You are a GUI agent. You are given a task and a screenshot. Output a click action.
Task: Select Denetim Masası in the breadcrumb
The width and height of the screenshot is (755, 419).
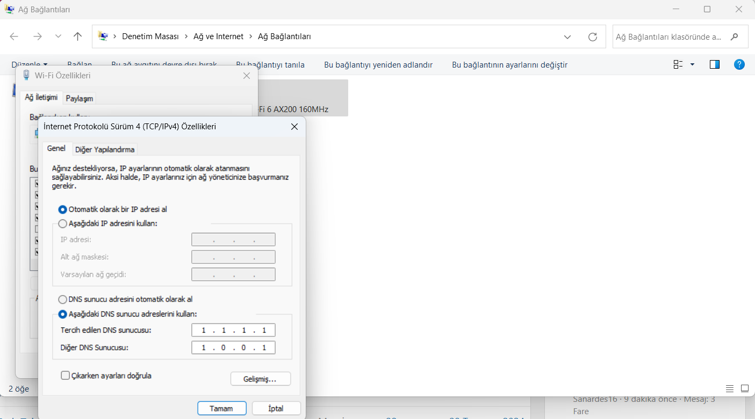[x=150, y=36]
